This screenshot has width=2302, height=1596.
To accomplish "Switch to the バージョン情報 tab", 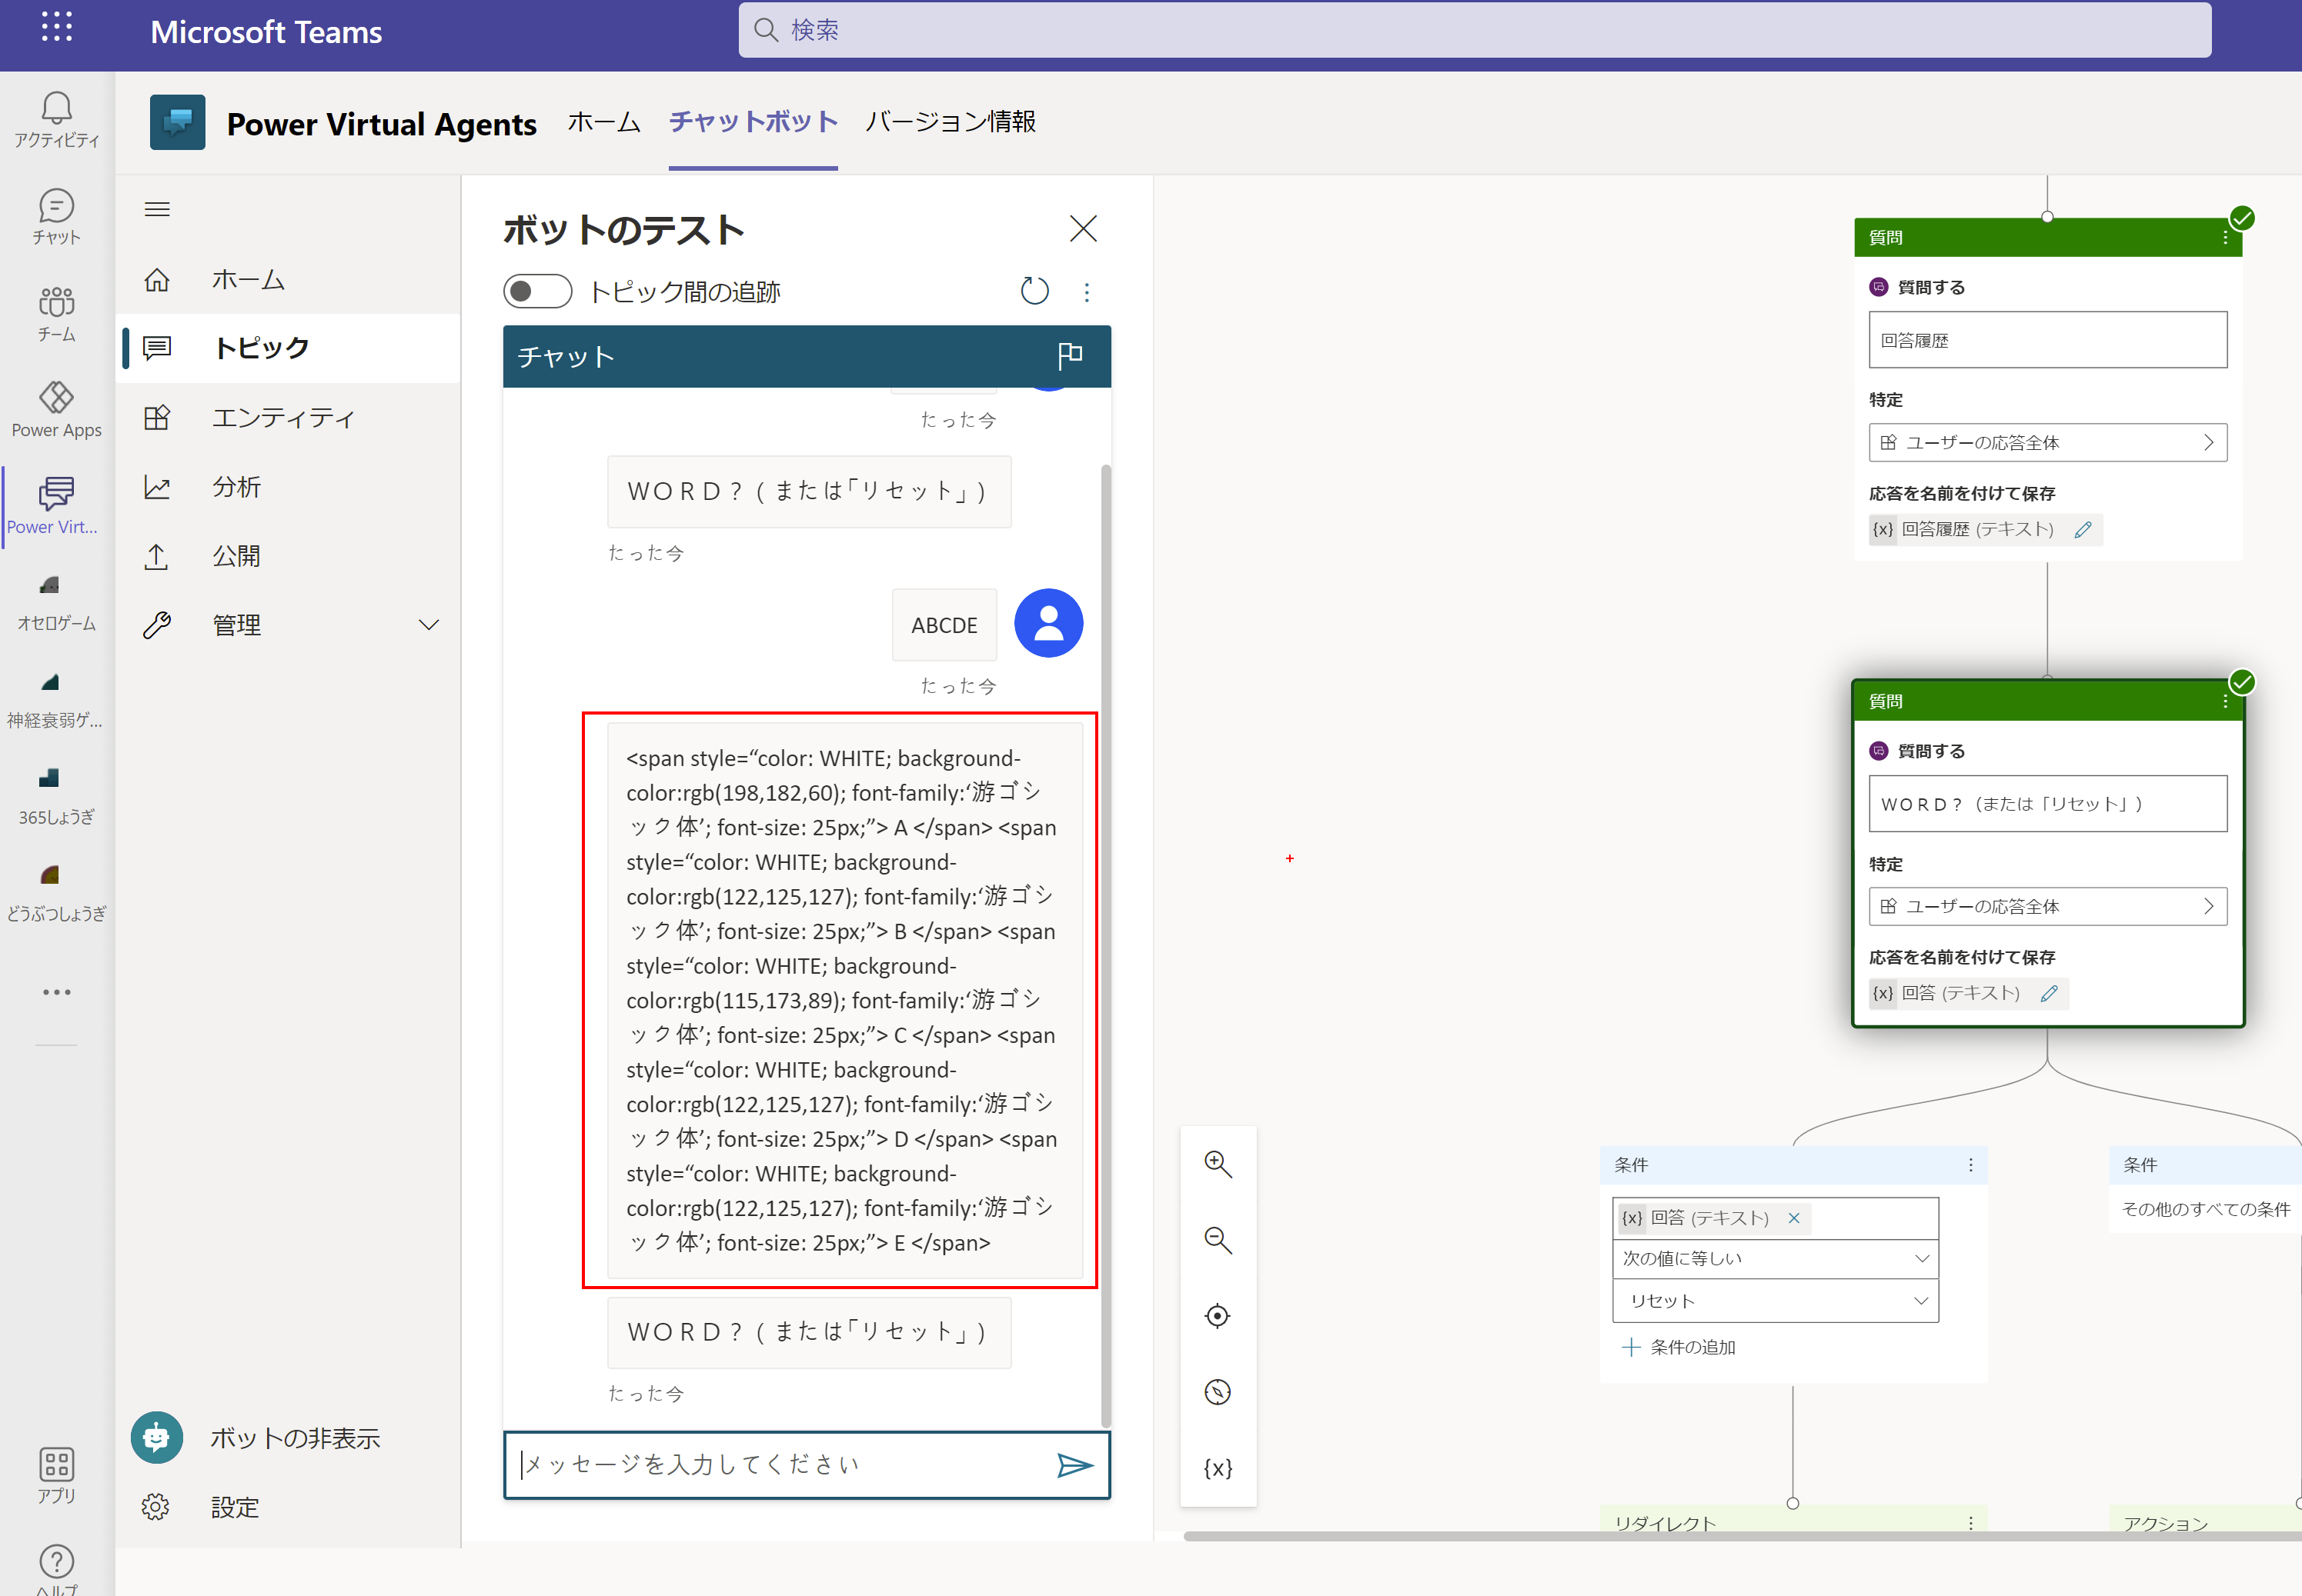I will click(951, 122).
